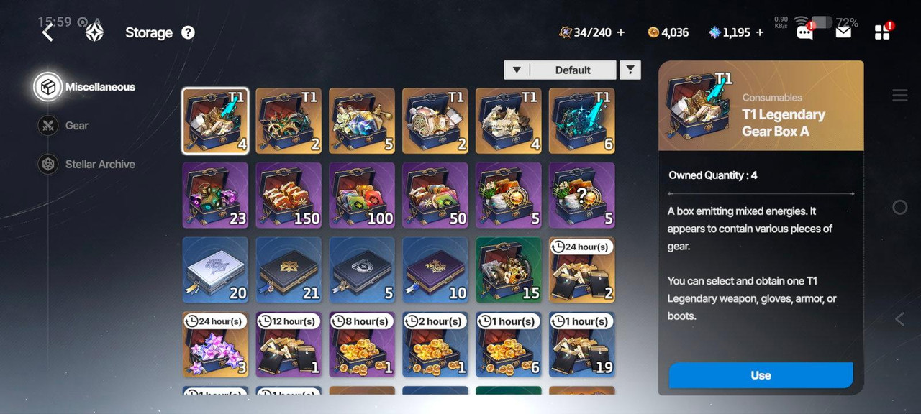Tap the star emblem home icon
Viewport: 921px width, 414px height.
tap(94, 32)
